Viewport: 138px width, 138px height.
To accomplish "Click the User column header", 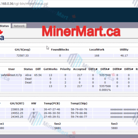I will [11, 69].
